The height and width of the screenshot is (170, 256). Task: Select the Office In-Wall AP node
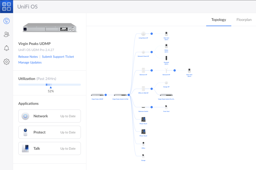[x=143, y=89]
